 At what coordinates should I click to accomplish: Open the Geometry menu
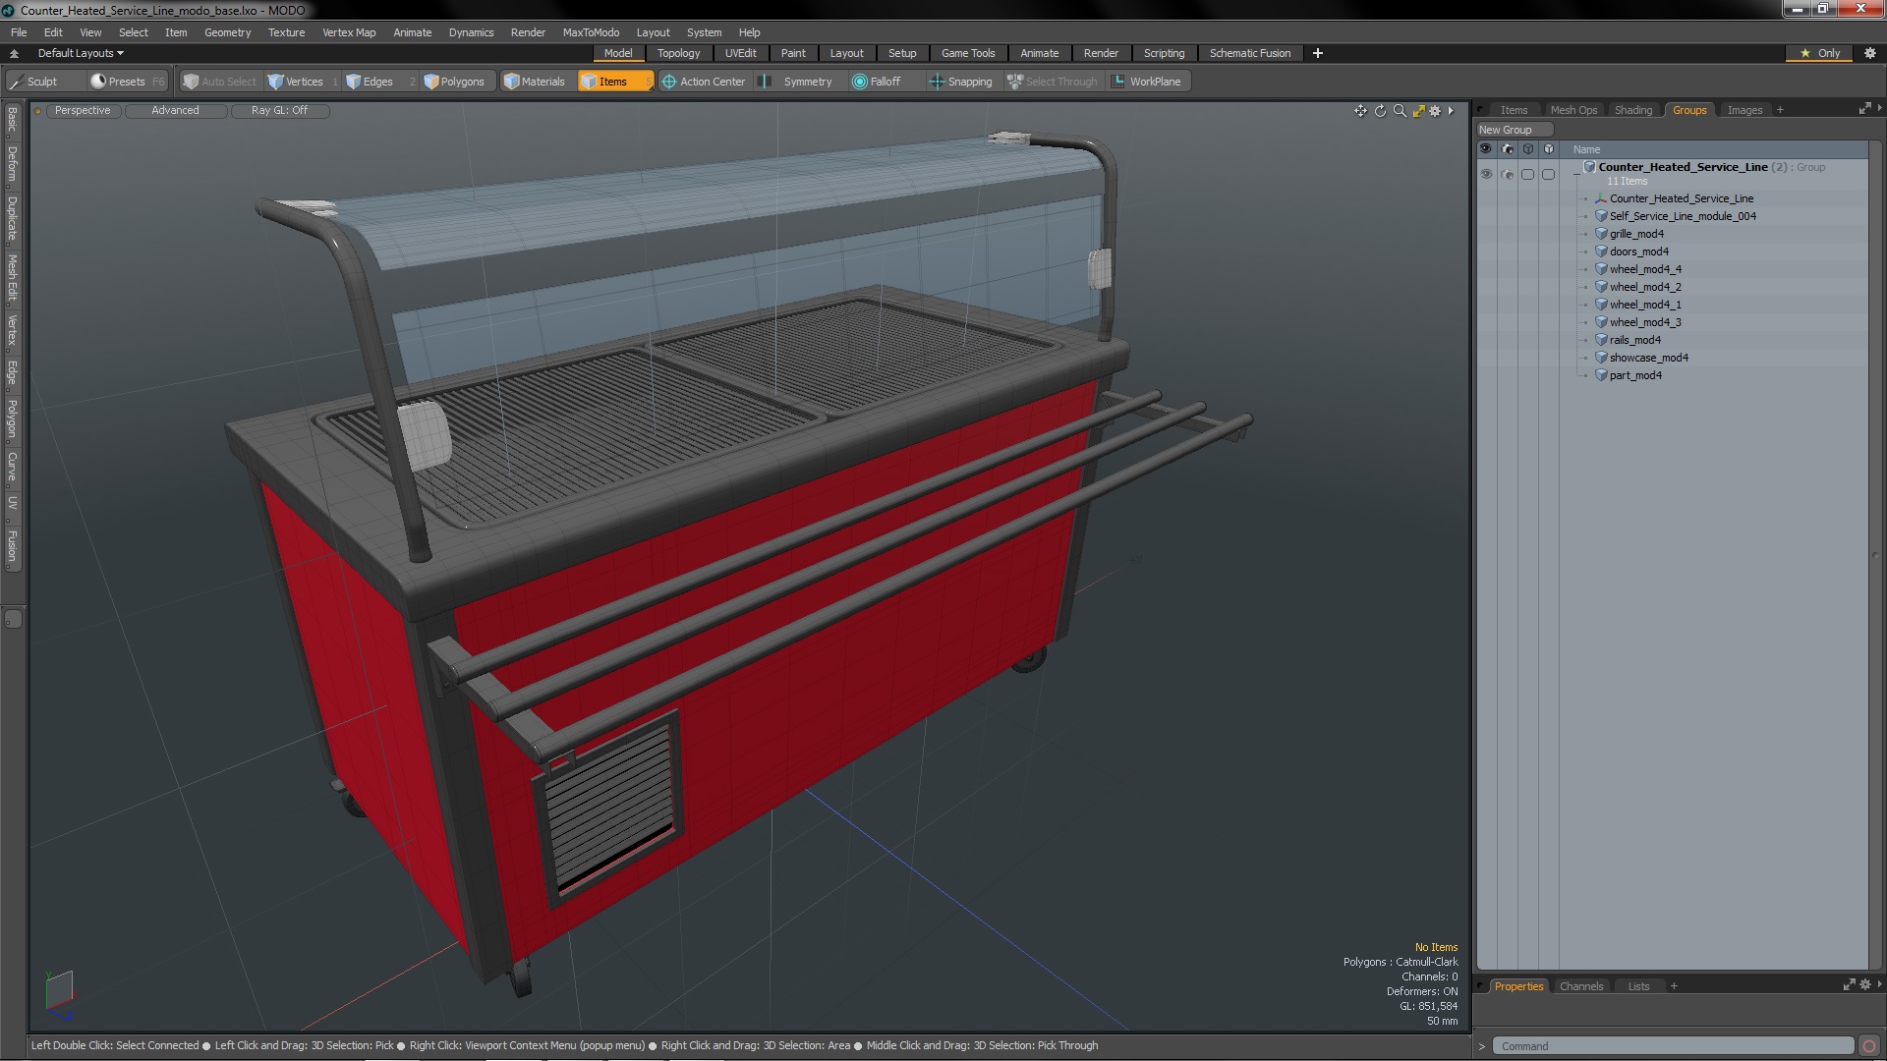(x=227, y=32)
